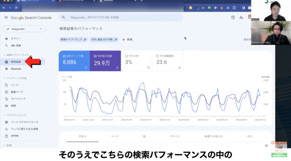The image size is (291, 161).
Task: Open 動画ページ in the sidebar
Action: [17, 92]
